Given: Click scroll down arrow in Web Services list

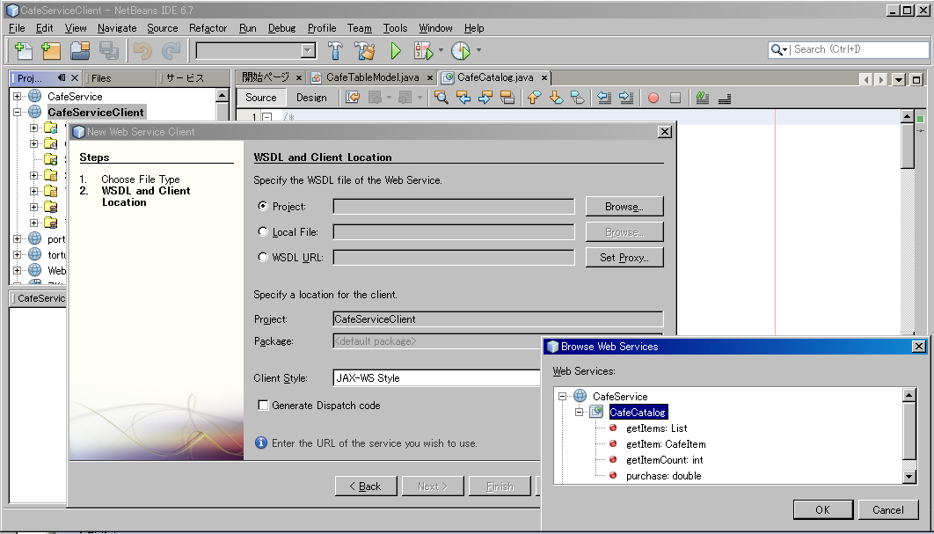Looking at the screenshot, I should 909,476.
